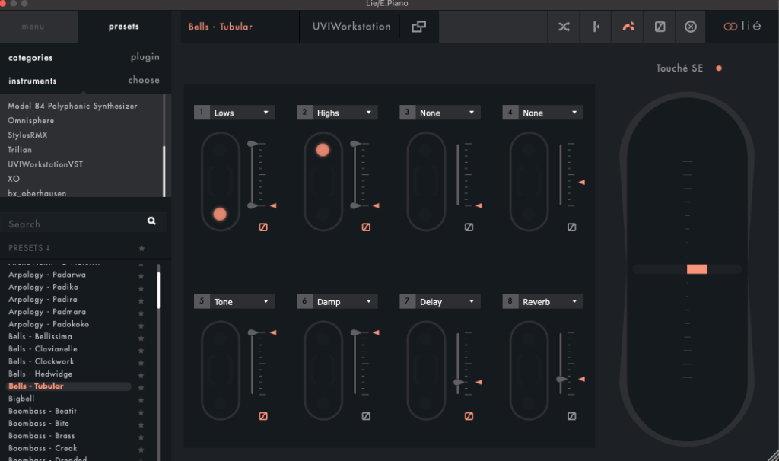
Task: Click the slashed-square icon in top toolbar
Action: coord(660,27)
